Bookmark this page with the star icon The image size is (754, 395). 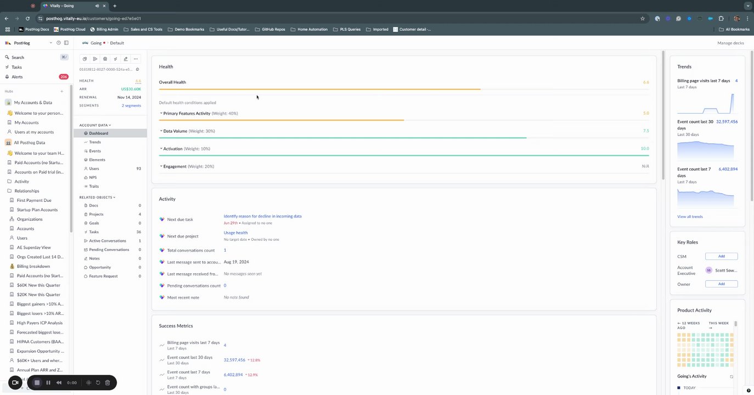[x=643, y=18]
